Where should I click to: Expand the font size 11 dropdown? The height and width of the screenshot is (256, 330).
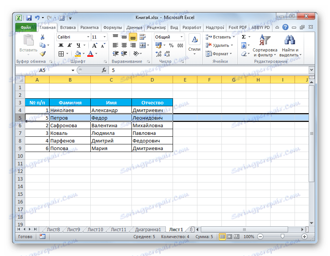coord(104,37)
